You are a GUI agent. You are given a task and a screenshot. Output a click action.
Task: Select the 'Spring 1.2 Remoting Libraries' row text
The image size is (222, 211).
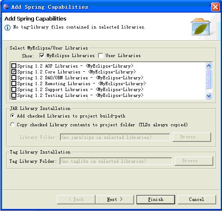[x=82, y=83]
